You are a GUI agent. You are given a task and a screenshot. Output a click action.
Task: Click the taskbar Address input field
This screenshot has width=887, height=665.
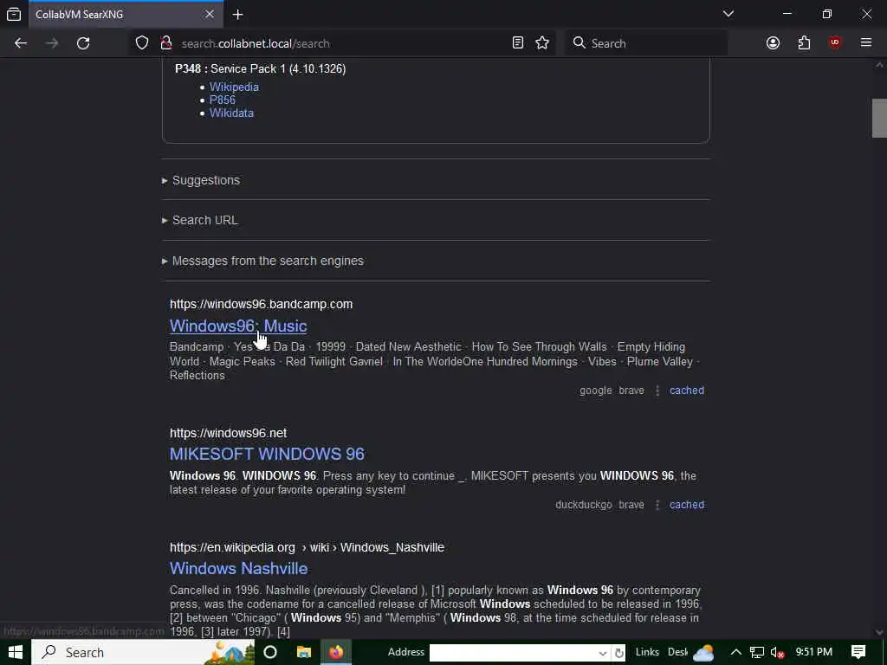(513, 653)
